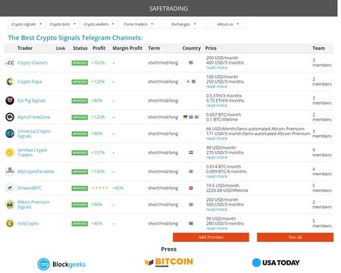The image size is (341, 273).
Task: Click read more for InfoCrypto price
Action: 217,228
